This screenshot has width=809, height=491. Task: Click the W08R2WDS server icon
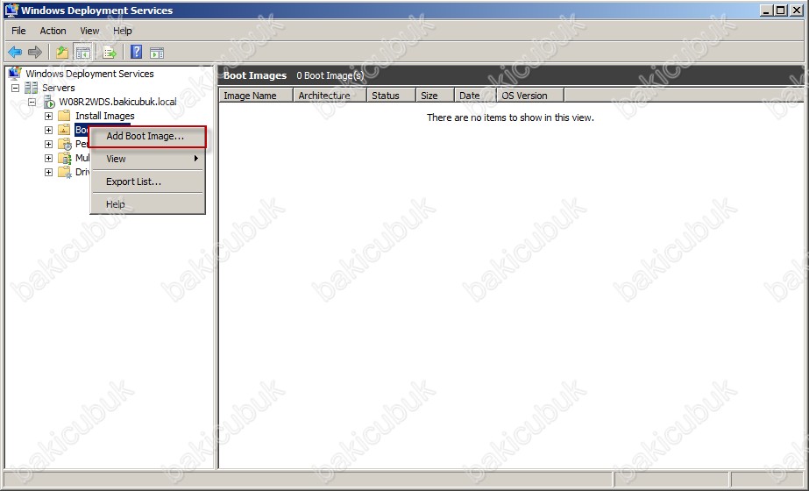49,102
